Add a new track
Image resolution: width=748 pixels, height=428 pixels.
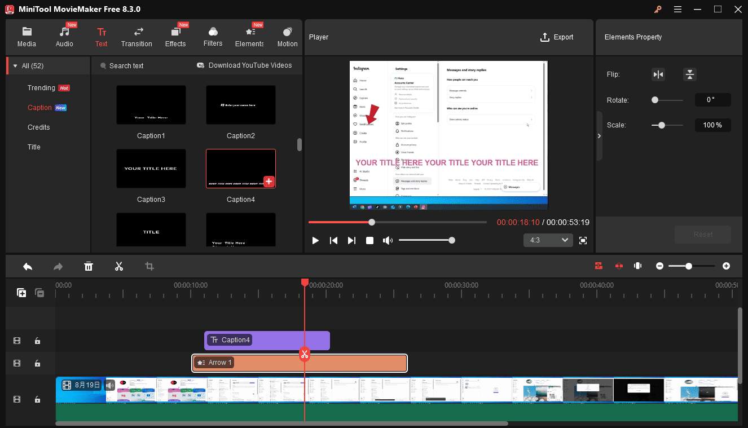pos(21,293)
